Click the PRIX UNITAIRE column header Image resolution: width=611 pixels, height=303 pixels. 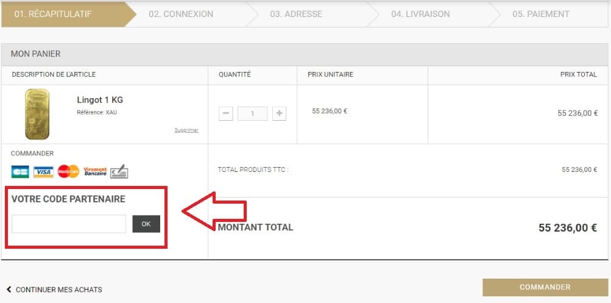click(330, 74)
